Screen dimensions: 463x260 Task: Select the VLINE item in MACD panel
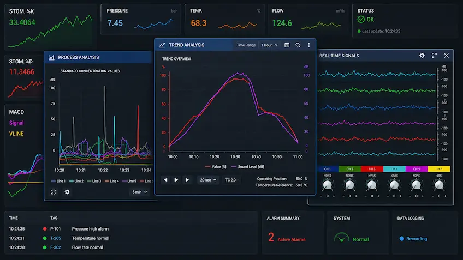(16, 134)
